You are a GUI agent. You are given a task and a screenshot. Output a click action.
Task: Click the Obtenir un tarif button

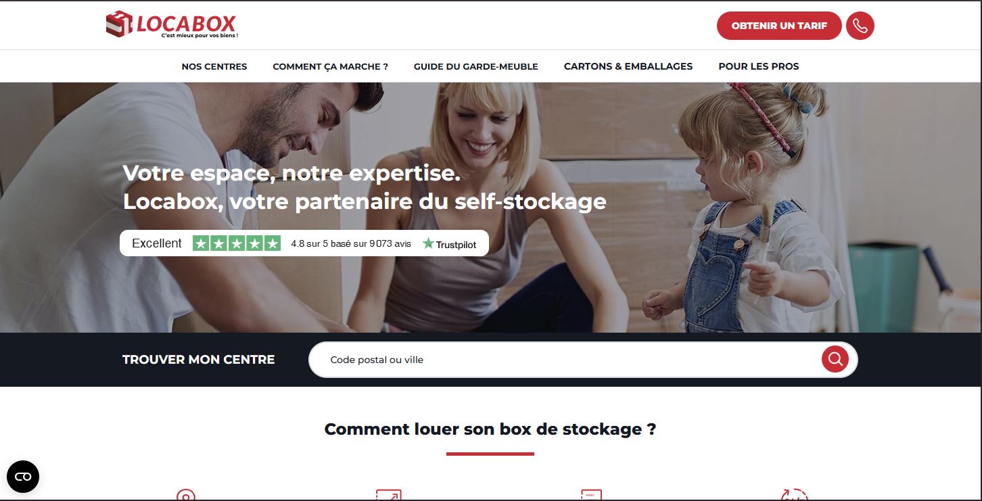[x=779, y=26]
